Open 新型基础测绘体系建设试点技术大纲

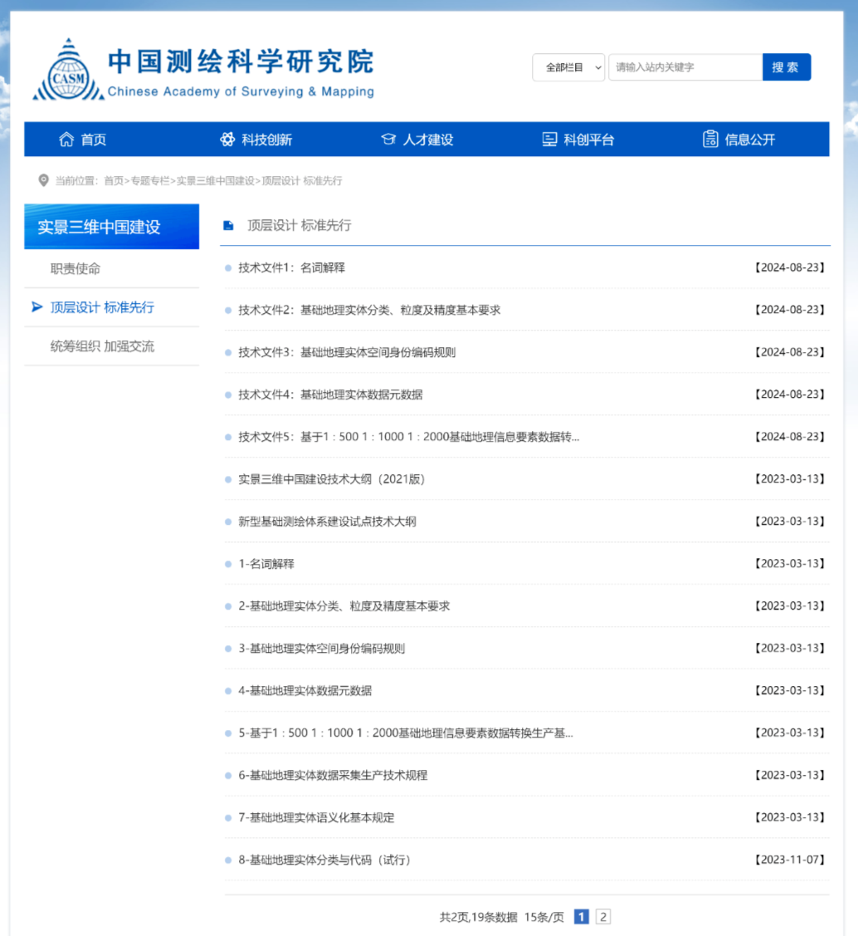(x=327, y=522)
